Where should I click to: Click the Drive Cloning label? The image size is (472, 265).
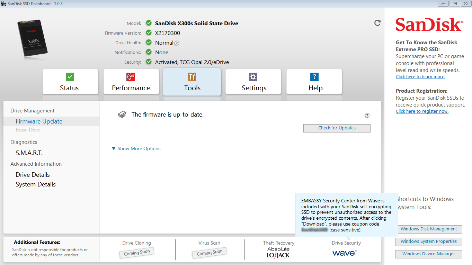(137, 243)
